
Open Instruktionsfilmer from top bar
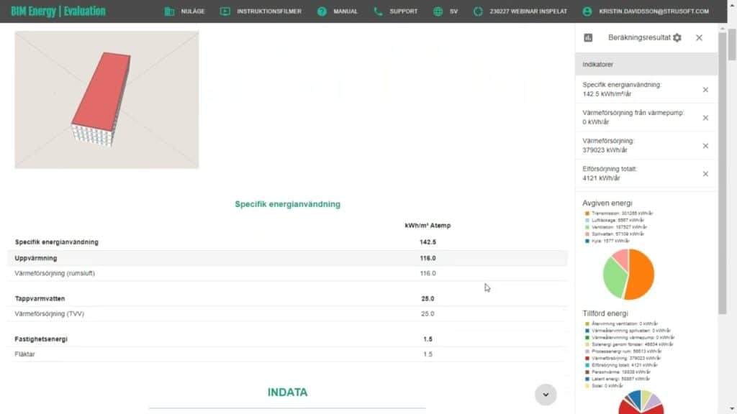coord(269,11)
